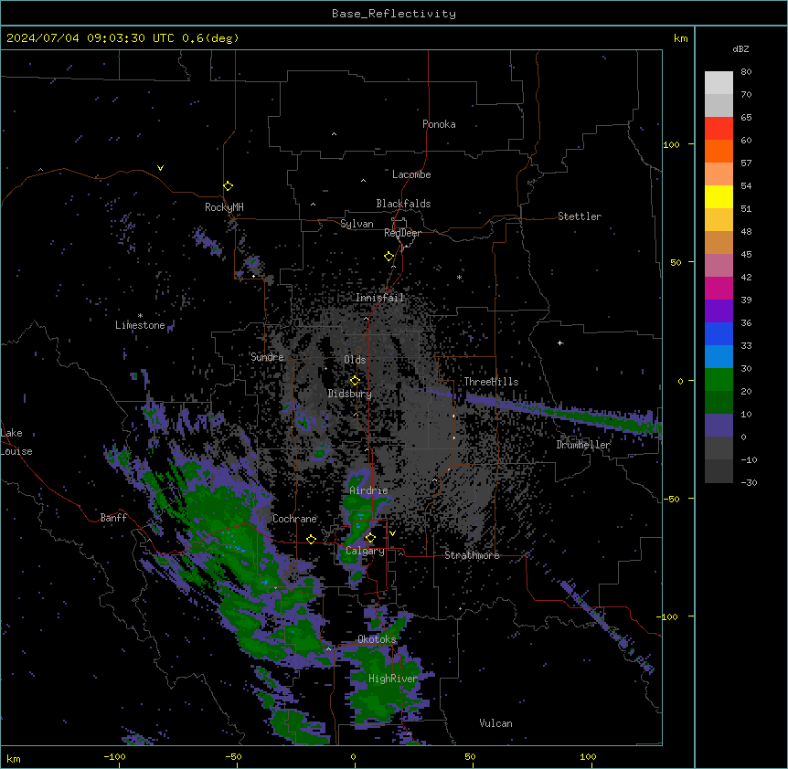The height and width of the screenshot is (769, 788).
Task: Click the Cochrane city label
Action: 294,519
